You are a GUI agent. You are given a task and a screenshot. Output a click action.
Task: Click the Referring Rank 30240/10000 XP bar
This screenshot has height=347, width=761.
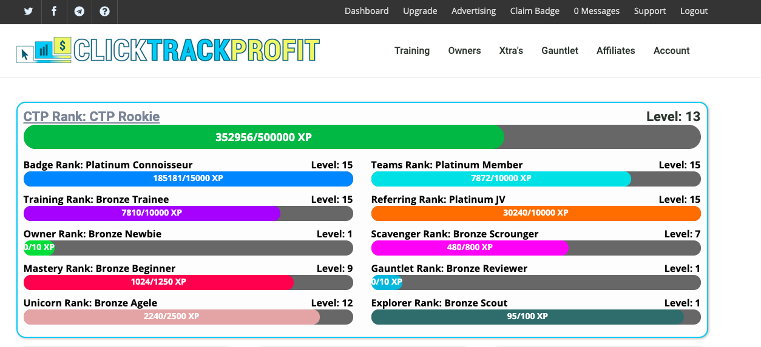(x=536, y=213)
